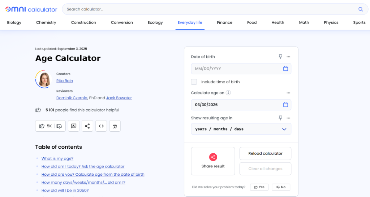Click the thumbs down dislike button
The height and width of the screenshot is (197, 370).
point(59,126)
